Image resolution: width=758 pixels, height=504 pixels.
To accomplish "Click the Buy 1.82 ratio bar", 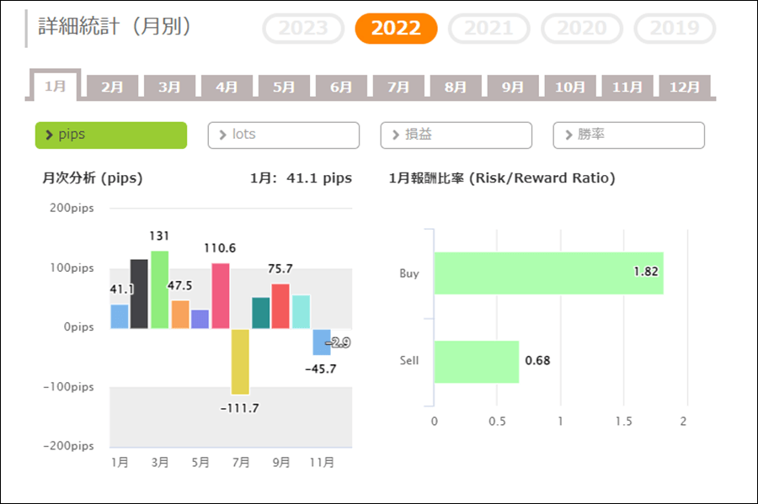I will point(547,273).
